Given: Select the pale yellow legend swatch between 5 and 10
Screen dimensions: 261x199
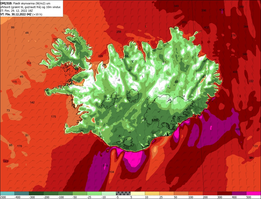Looking at the screenshot, I should click(138, 193).
